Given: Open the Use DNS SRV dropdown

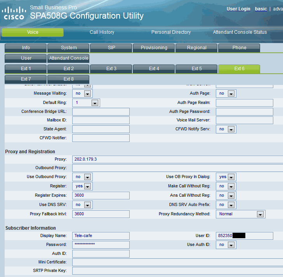Looking at the screenshot, I should coord(82,205).
